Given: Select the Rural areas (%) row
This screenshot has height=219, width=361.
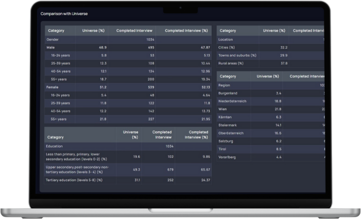Looking at the screenshot, I should coord(231,63).
